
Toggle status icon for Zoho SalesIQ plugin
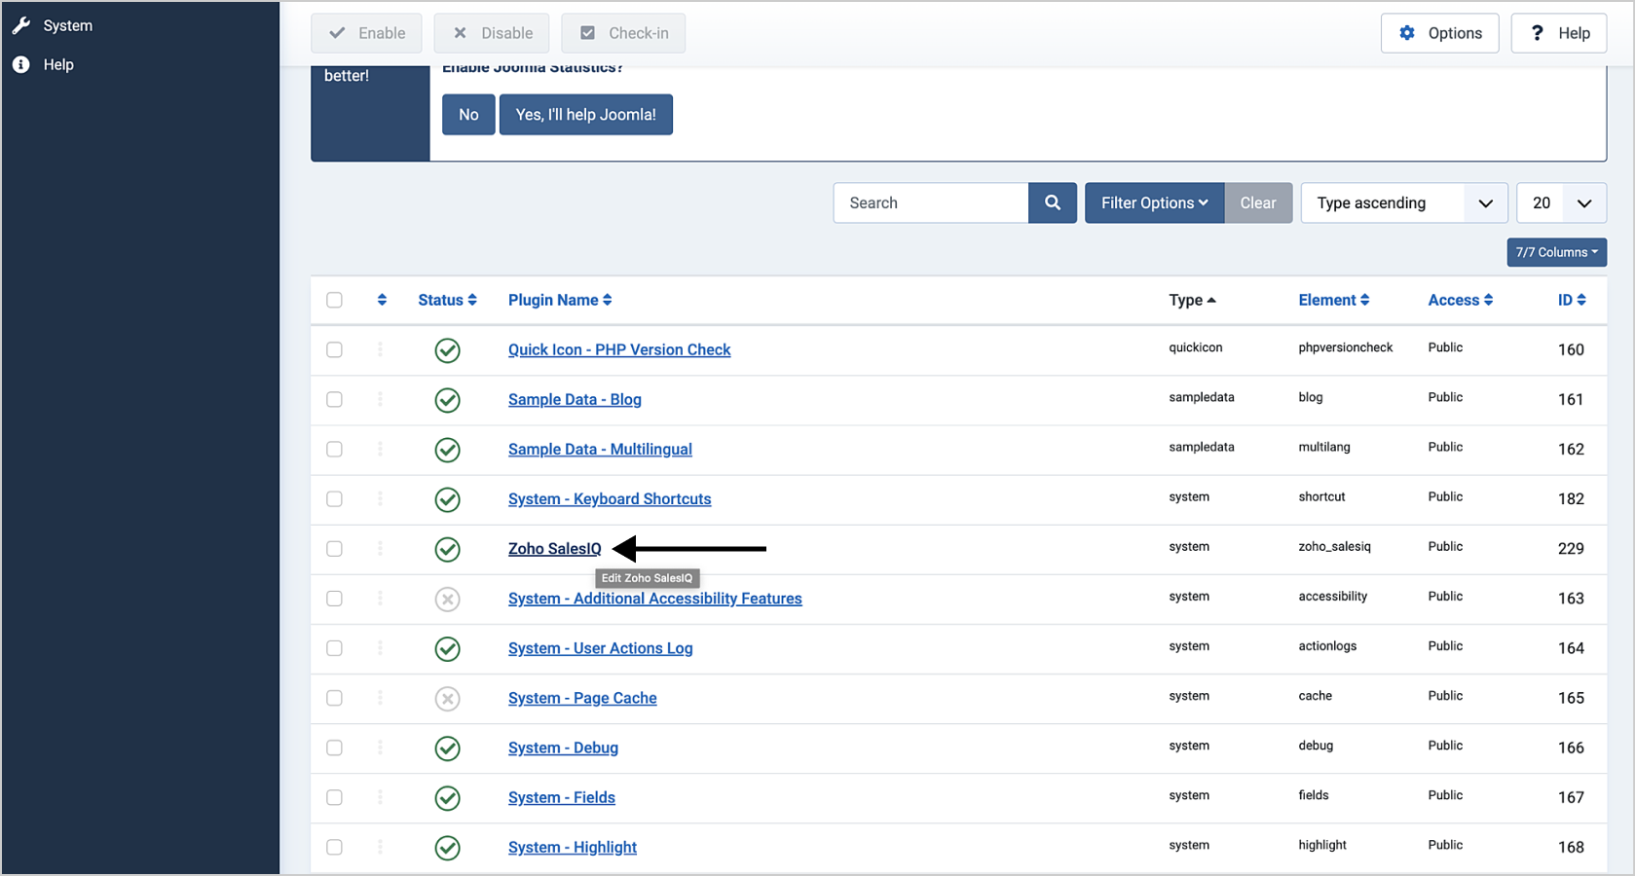pyautogui.click(x=447, y=549)
